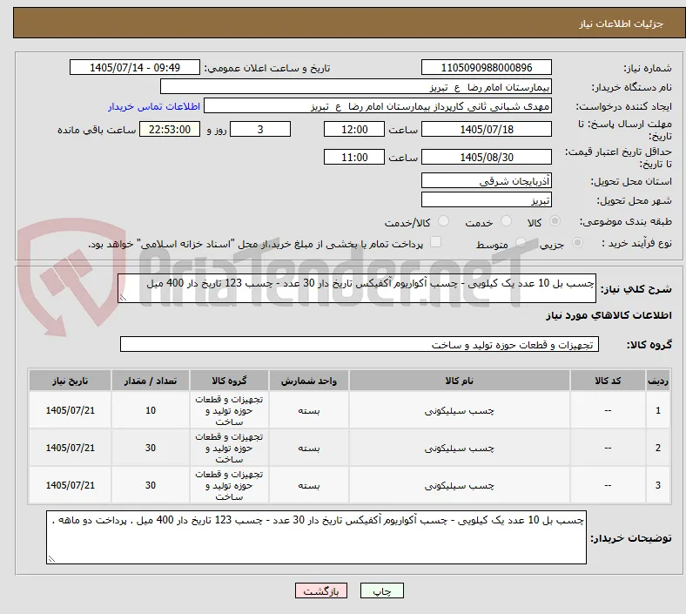The width and height of the screenshot is (686, 614).
Task: Click the deadline time field 12:00
Action: [354, 129]
